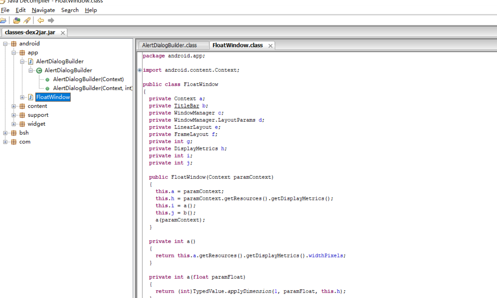Viewport: 497px width, 298px height.
Task: Open the Help menu
Action: [x=91, y=10]
